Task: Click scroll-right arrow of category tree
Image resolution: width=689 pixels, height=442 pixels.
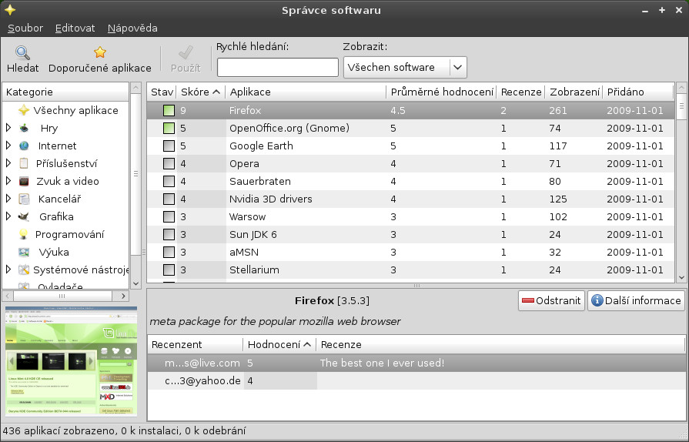Action: pyautogui.click(x=123, y=296)
